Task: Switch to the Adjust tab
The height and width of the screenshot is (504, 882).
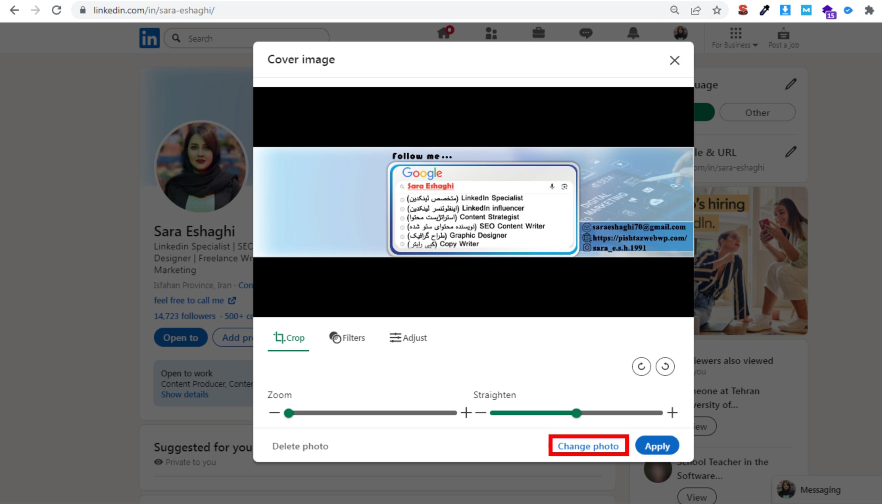Action: coord(408,338)
